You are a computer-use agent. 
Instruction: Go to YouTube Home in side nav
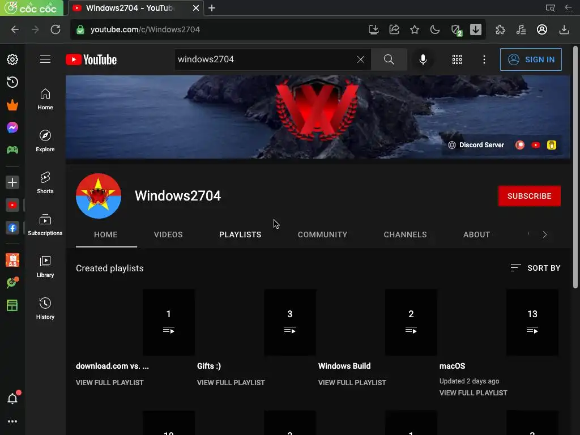point(45,99)
